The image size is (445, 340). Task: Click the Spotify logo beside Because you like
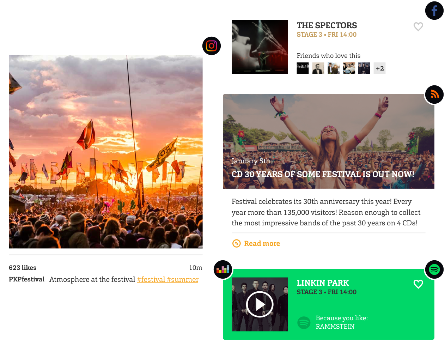click(x=304, y=322)
